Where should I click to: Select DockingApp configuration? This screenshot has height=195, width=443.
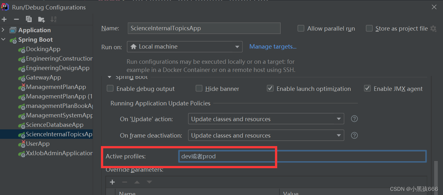point(43,49)
